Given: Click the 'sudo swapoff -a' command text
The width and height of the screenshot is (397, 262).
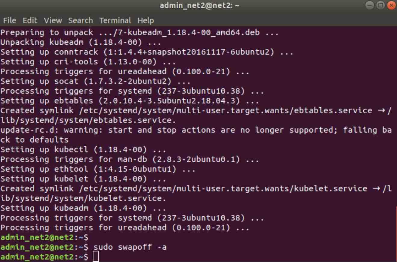Looking at the screenshot, I should click(130, 247).
